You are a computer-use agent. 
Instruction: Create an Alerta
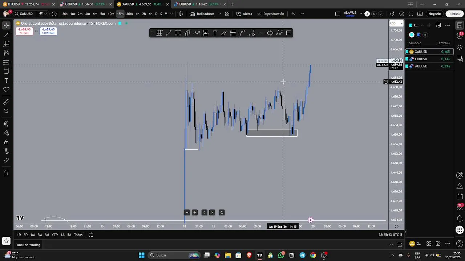[x=244, y=14]
